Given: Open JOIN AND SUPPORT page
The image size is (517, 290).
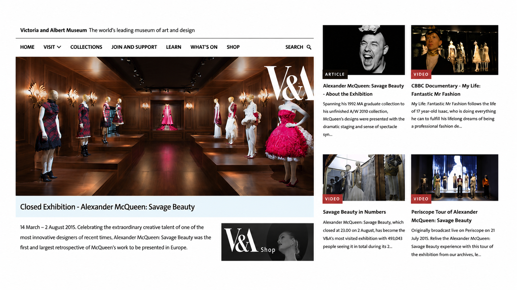Looking at the screenshot, I should [134, 47].
